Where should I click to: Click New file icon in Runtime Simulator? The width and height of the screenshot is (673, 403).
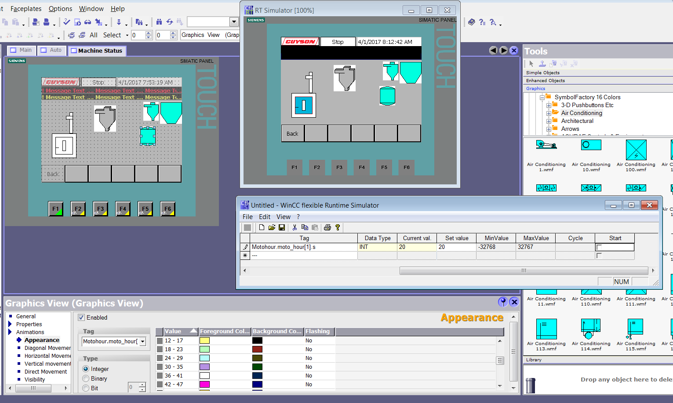tap(262, 227)
